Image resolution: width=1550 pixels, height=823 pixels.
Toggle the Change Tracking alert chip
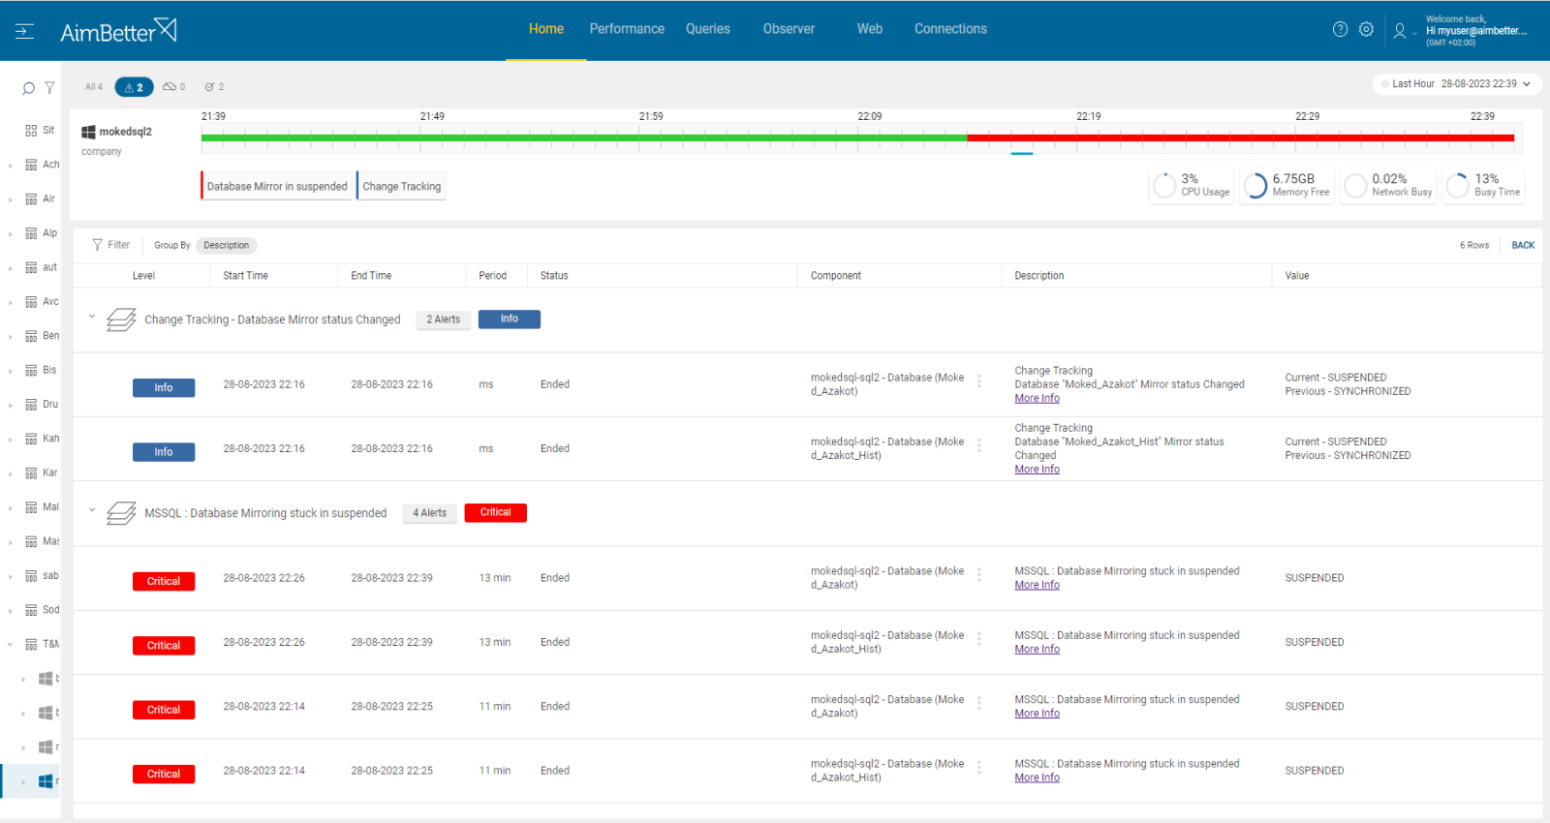click(x=402, y=186)
